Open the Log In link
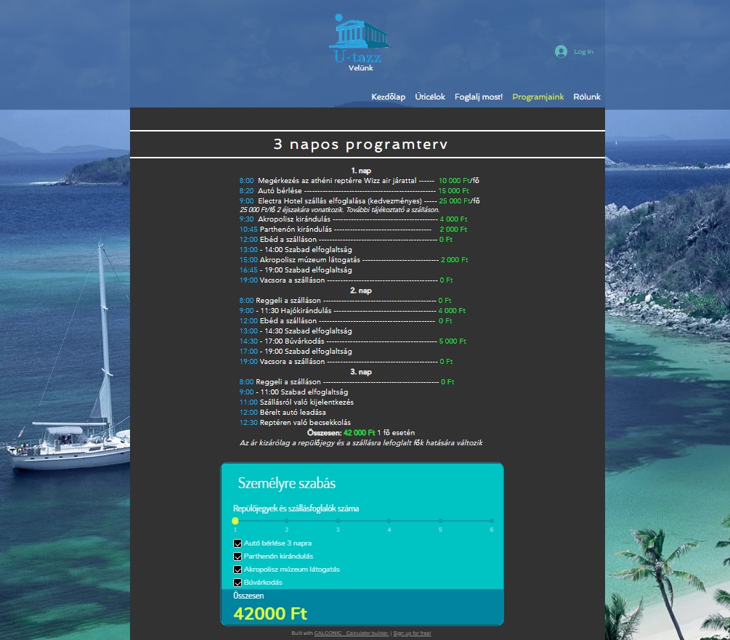 coord(583,52)
